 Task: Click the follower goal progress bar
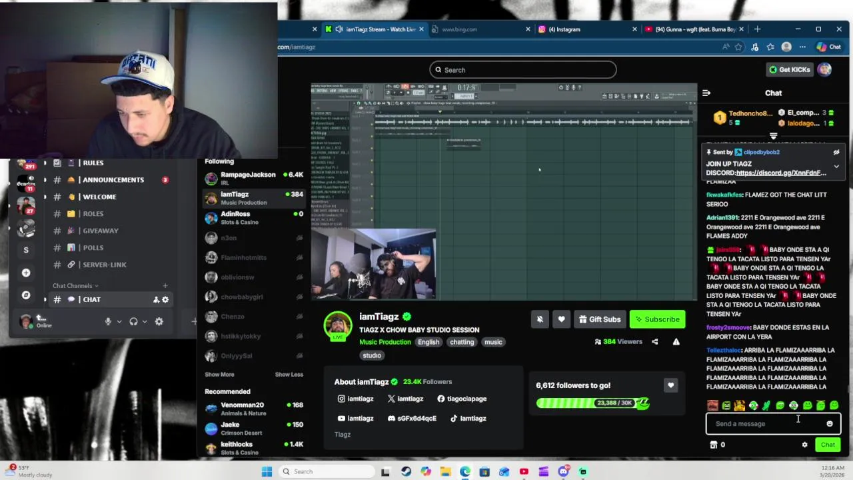coord(592,403)
